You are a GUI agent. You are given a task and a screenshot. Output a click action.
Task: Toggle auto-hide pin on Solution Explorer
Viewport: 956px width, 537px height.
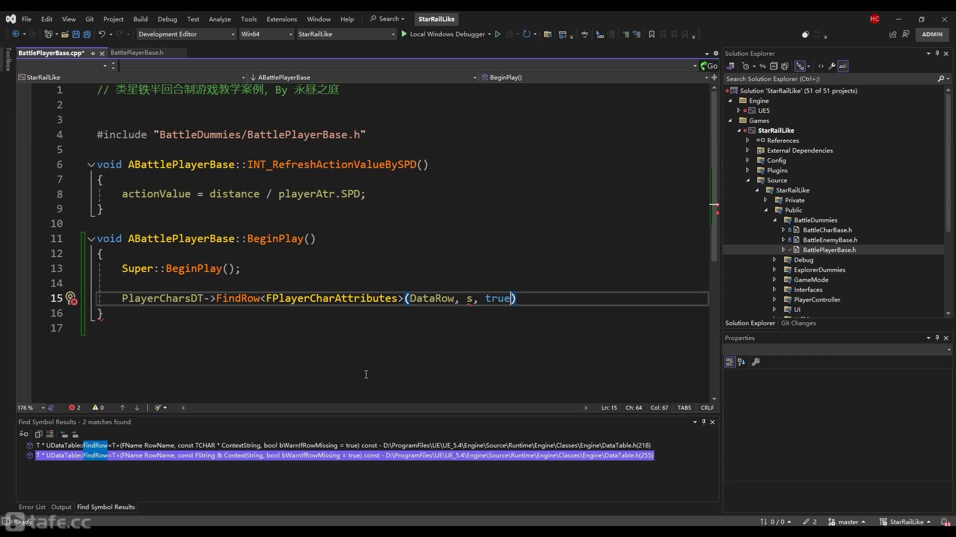tap(937, 53)
